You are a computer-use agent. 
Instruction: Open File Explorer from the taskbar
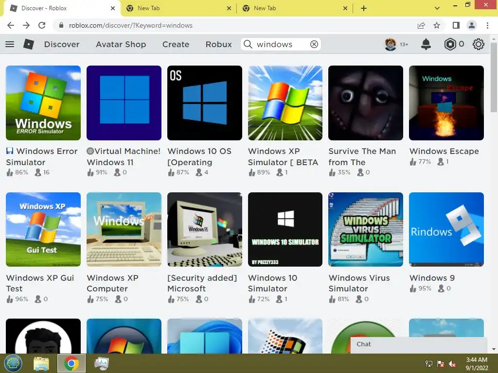coord(41,363)
